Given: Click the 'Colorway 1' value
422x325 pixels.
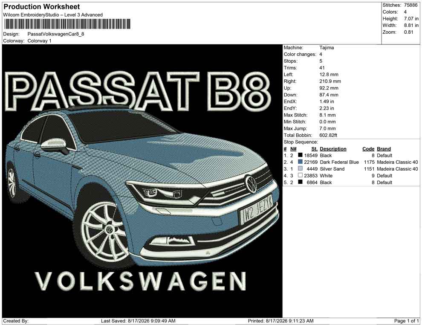Looking at the screenshot, I should 39,41.
